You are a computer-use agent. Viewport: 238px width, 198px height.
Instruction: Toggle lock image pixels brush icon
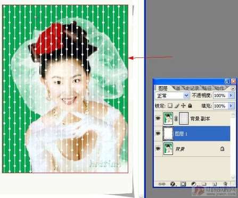177,106
